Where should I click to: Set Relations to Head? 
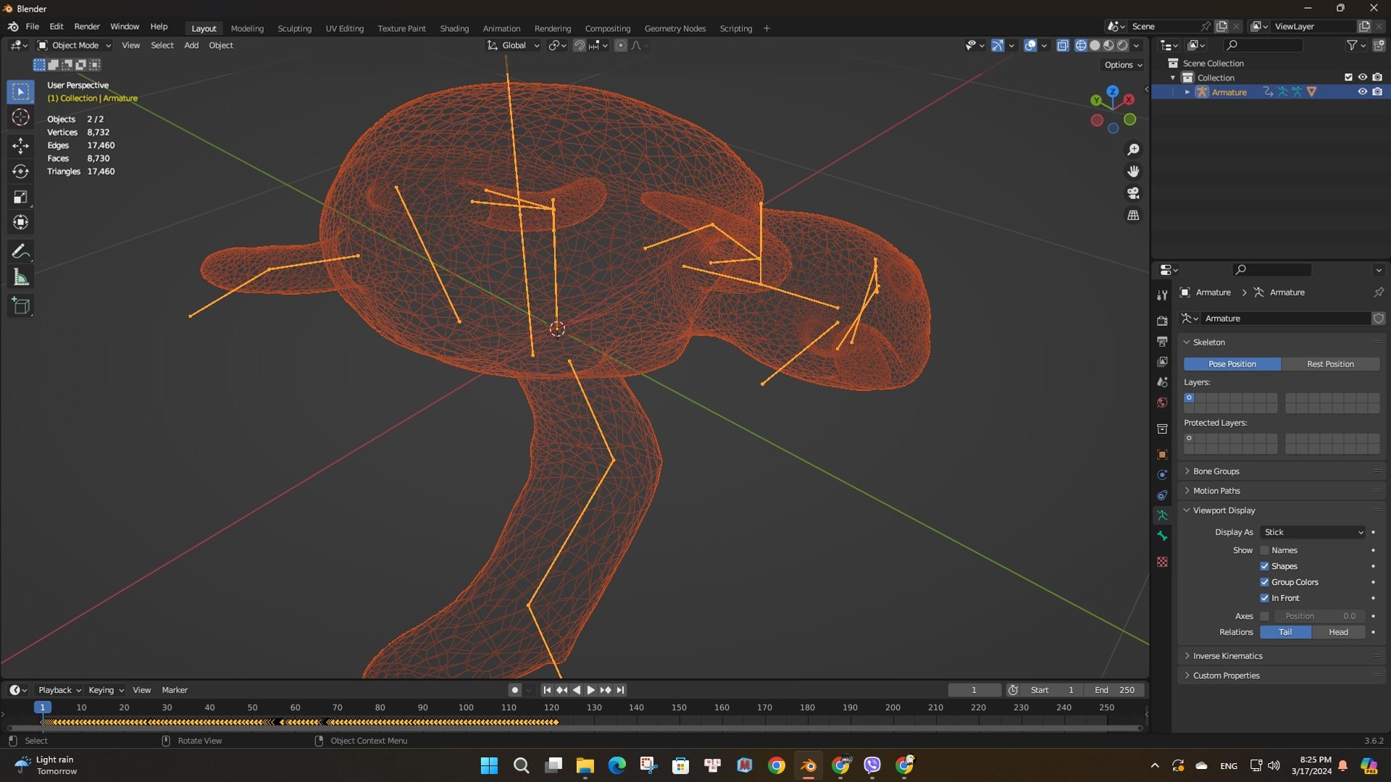(1338, 632)
